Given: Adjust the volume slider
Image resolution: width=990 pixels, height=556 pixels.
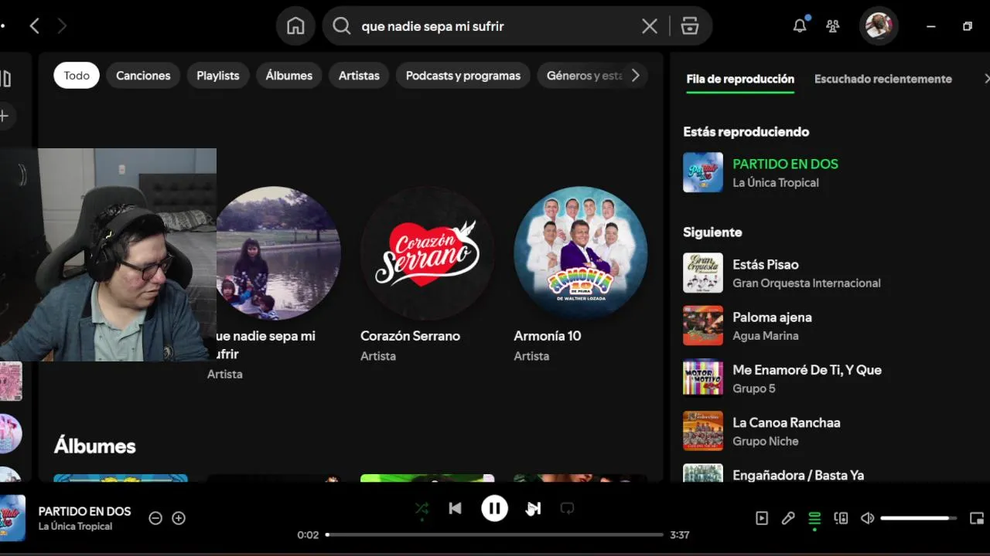Looking at the screenshot, I should pos(919,518).
